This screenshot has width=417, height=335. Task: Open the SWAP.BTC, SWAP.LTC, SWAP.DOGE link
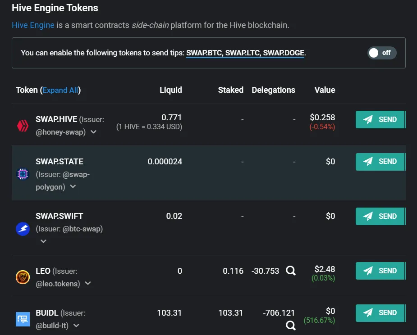pos(245,53)
